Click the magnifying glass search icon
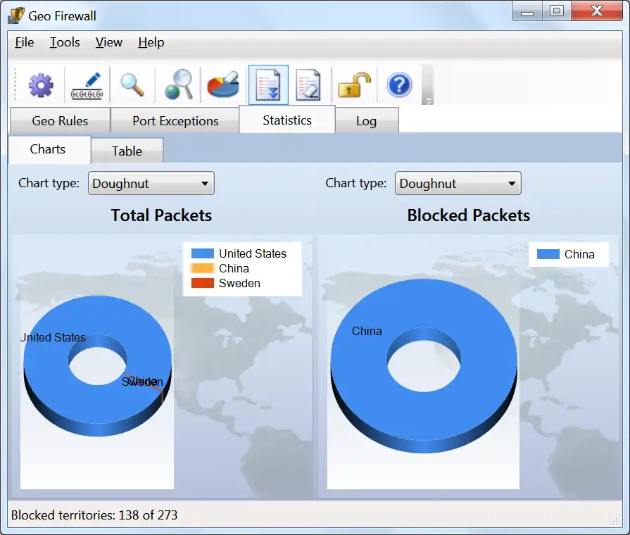630x535 pixels. click(x=132, y=85)
